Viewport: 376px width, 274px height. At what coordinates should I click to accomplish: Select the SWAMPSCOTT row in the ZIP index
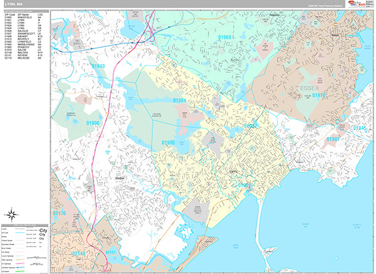(23, 34)
